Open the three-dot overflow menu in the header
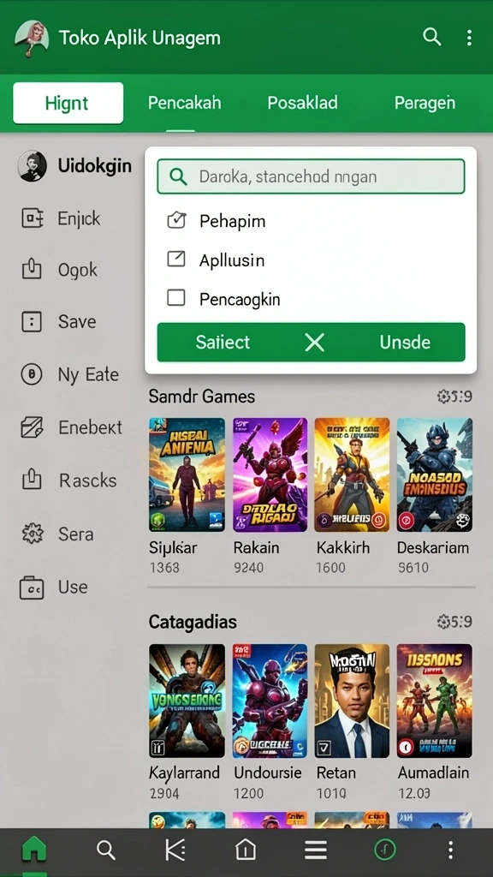This screenshot has width=493, height=877. [x=469, y=38]
